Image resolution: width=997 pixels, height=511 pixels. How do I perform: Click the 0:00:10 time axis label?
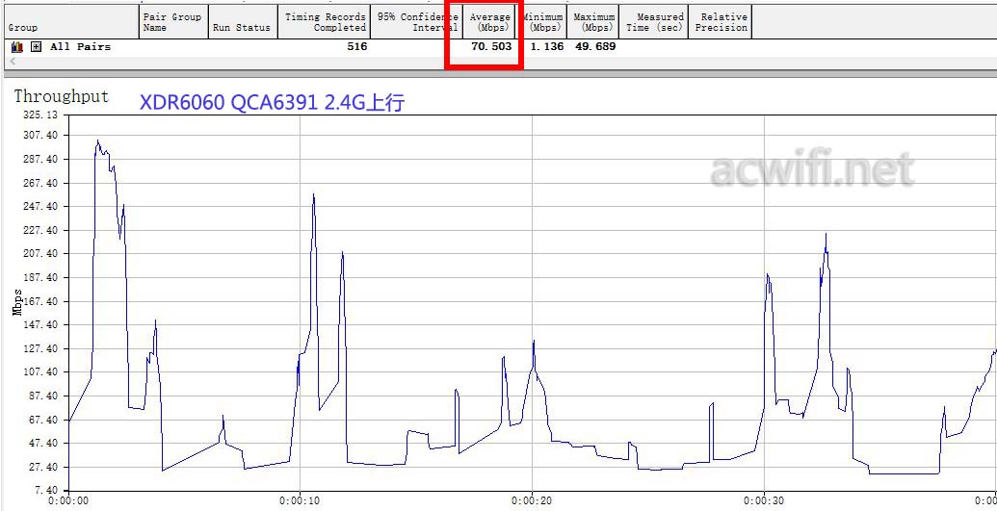coord(300,500)
